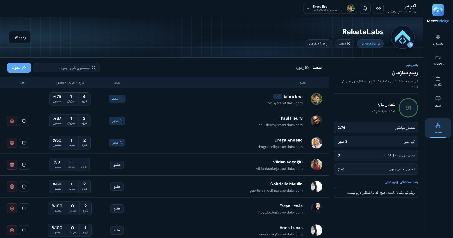Viewport: 453px width, 238px height.
Task: Click the دعوت invite button
Action: point(19,68)
